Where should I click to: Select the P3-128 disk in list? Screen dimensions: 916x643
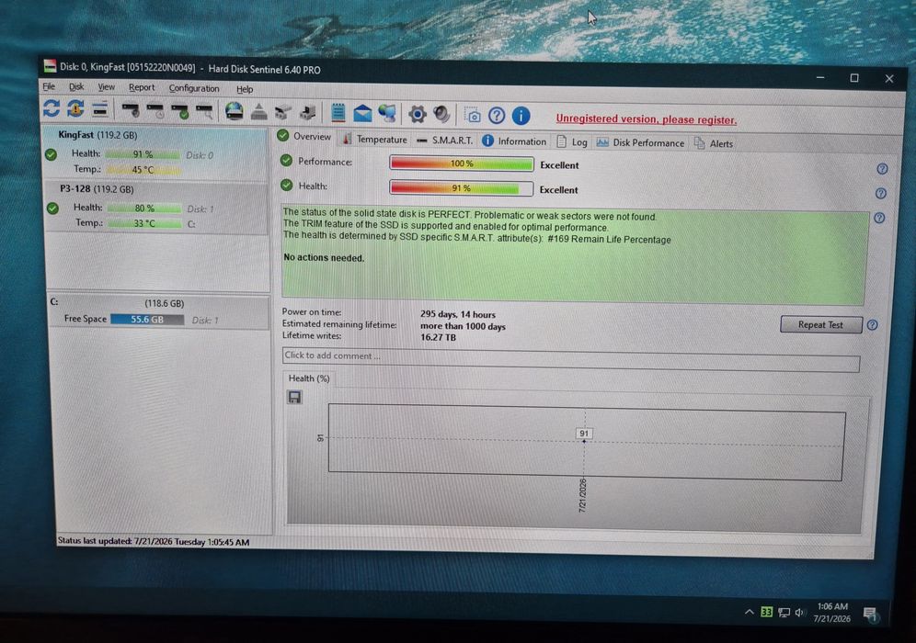coord(156,208)
